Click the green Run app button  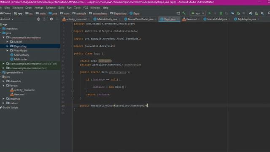tap(210, 13)
